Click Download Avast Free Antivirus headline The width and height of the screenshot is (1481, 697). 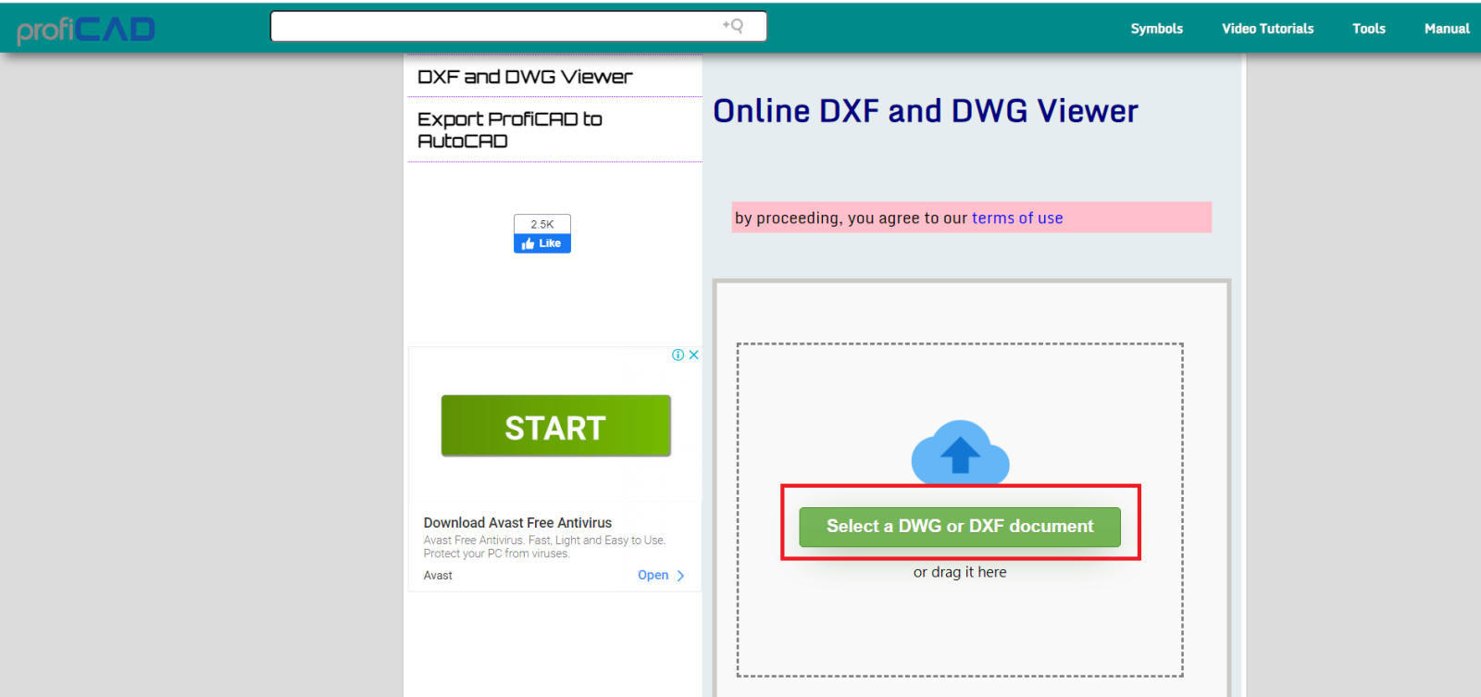517,523
